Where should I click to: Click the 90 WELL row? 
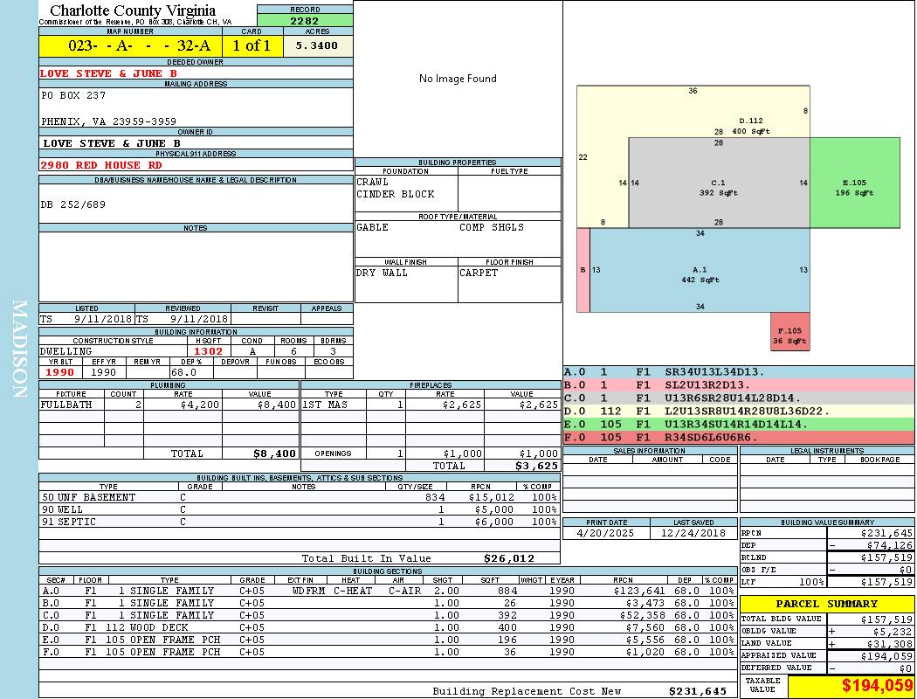pos(300,509)
